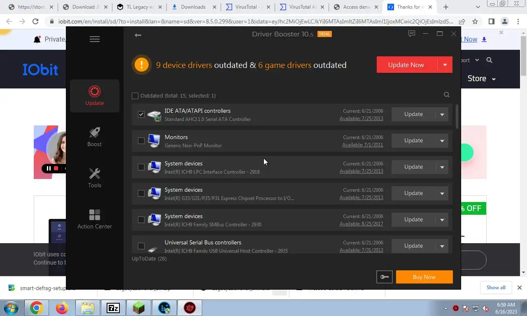
Task: Open the Boost rocket section
Action: coord(94,137)
